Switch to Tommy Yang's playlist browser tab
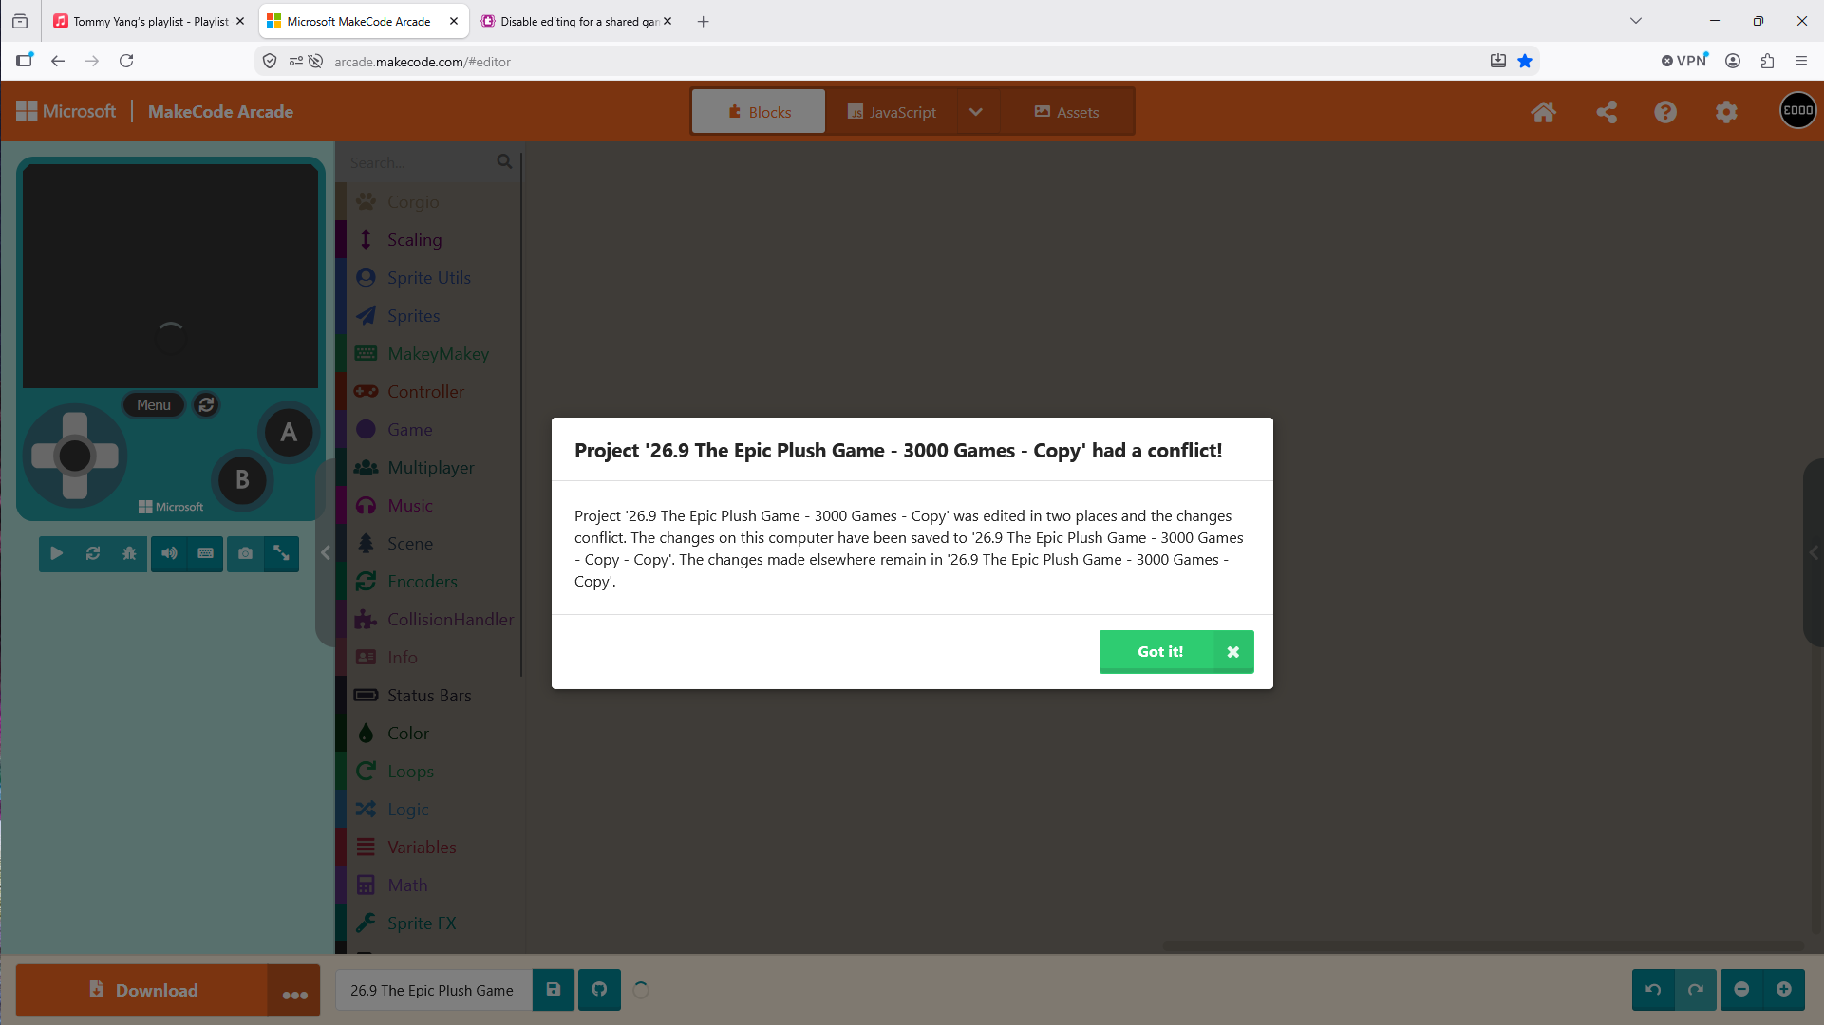The image size is (1824, 1025). pos(149,21)
